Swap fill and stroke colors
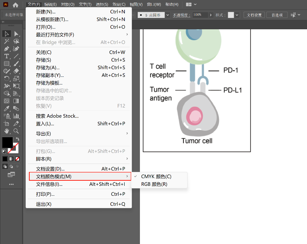The width and height of the screenshot is (307, 244). pyautogui.click(x=17, y=139)
